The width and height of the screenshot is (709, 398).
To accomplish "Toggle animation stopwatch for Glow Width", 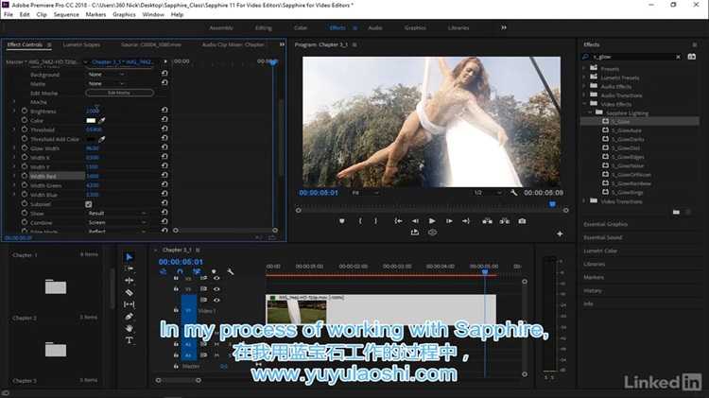I will pyautogui.click(x=25, y=147).
